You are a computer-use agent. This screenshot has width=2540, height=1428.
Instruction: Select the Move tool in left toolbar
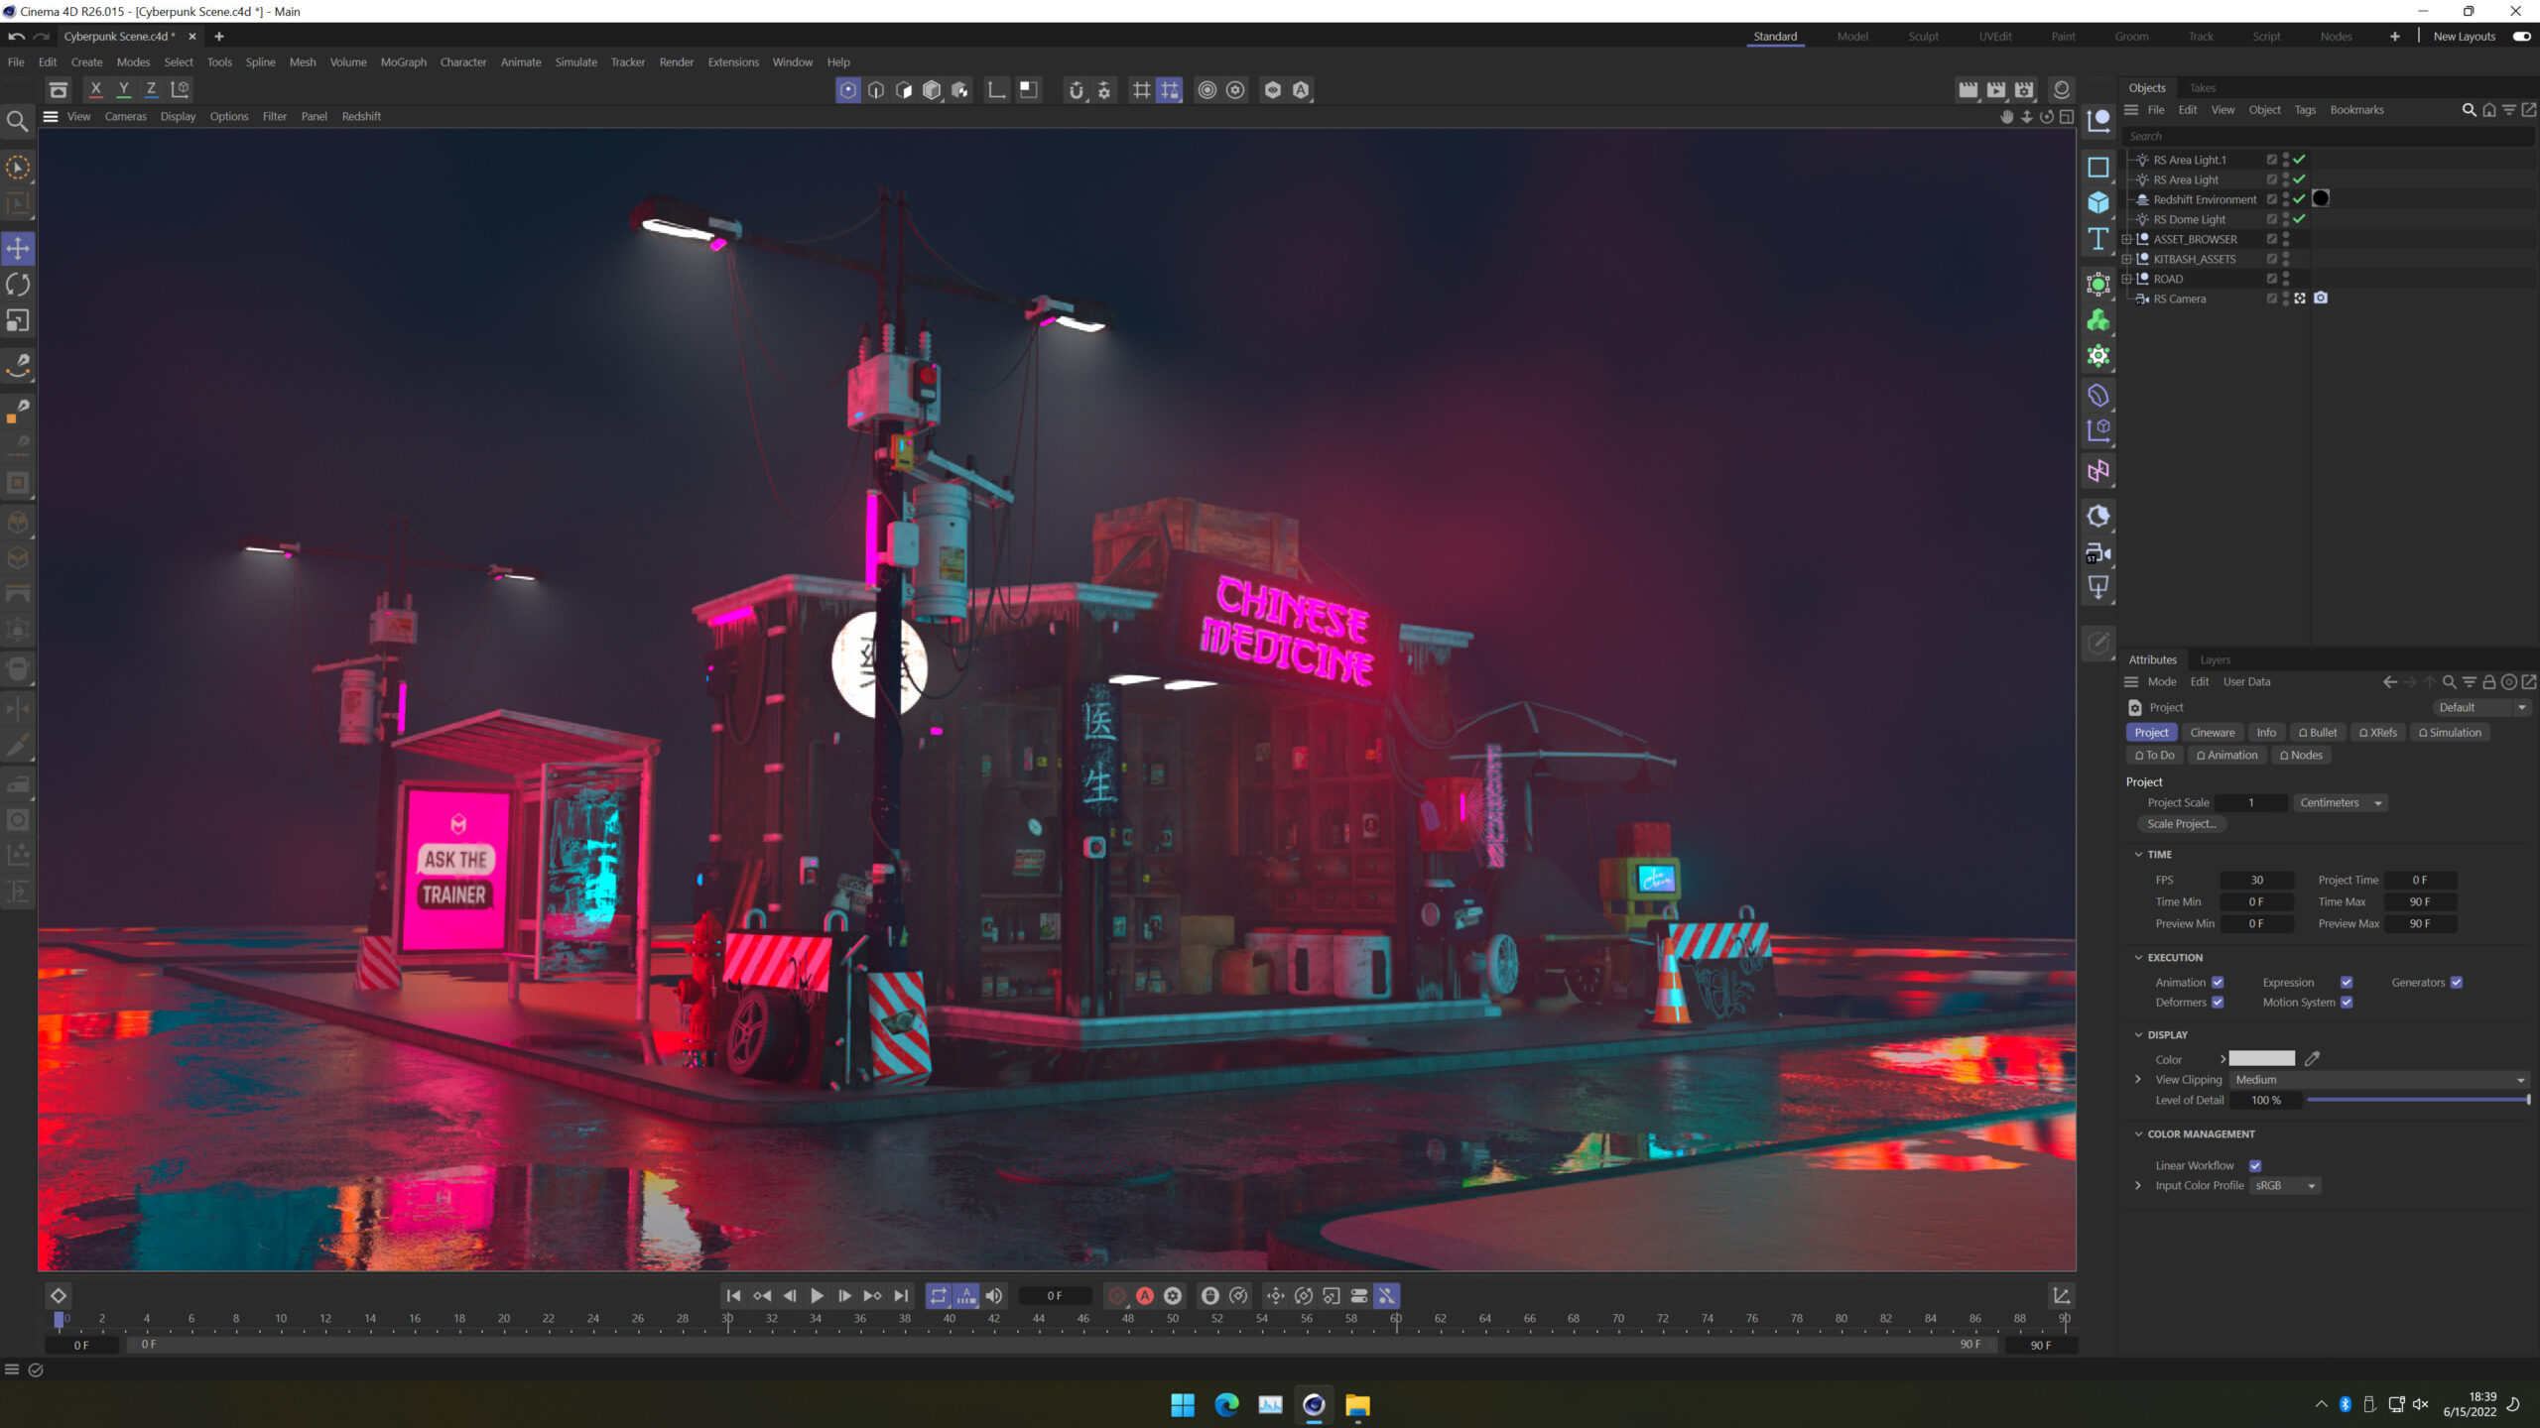coord(18,248)
